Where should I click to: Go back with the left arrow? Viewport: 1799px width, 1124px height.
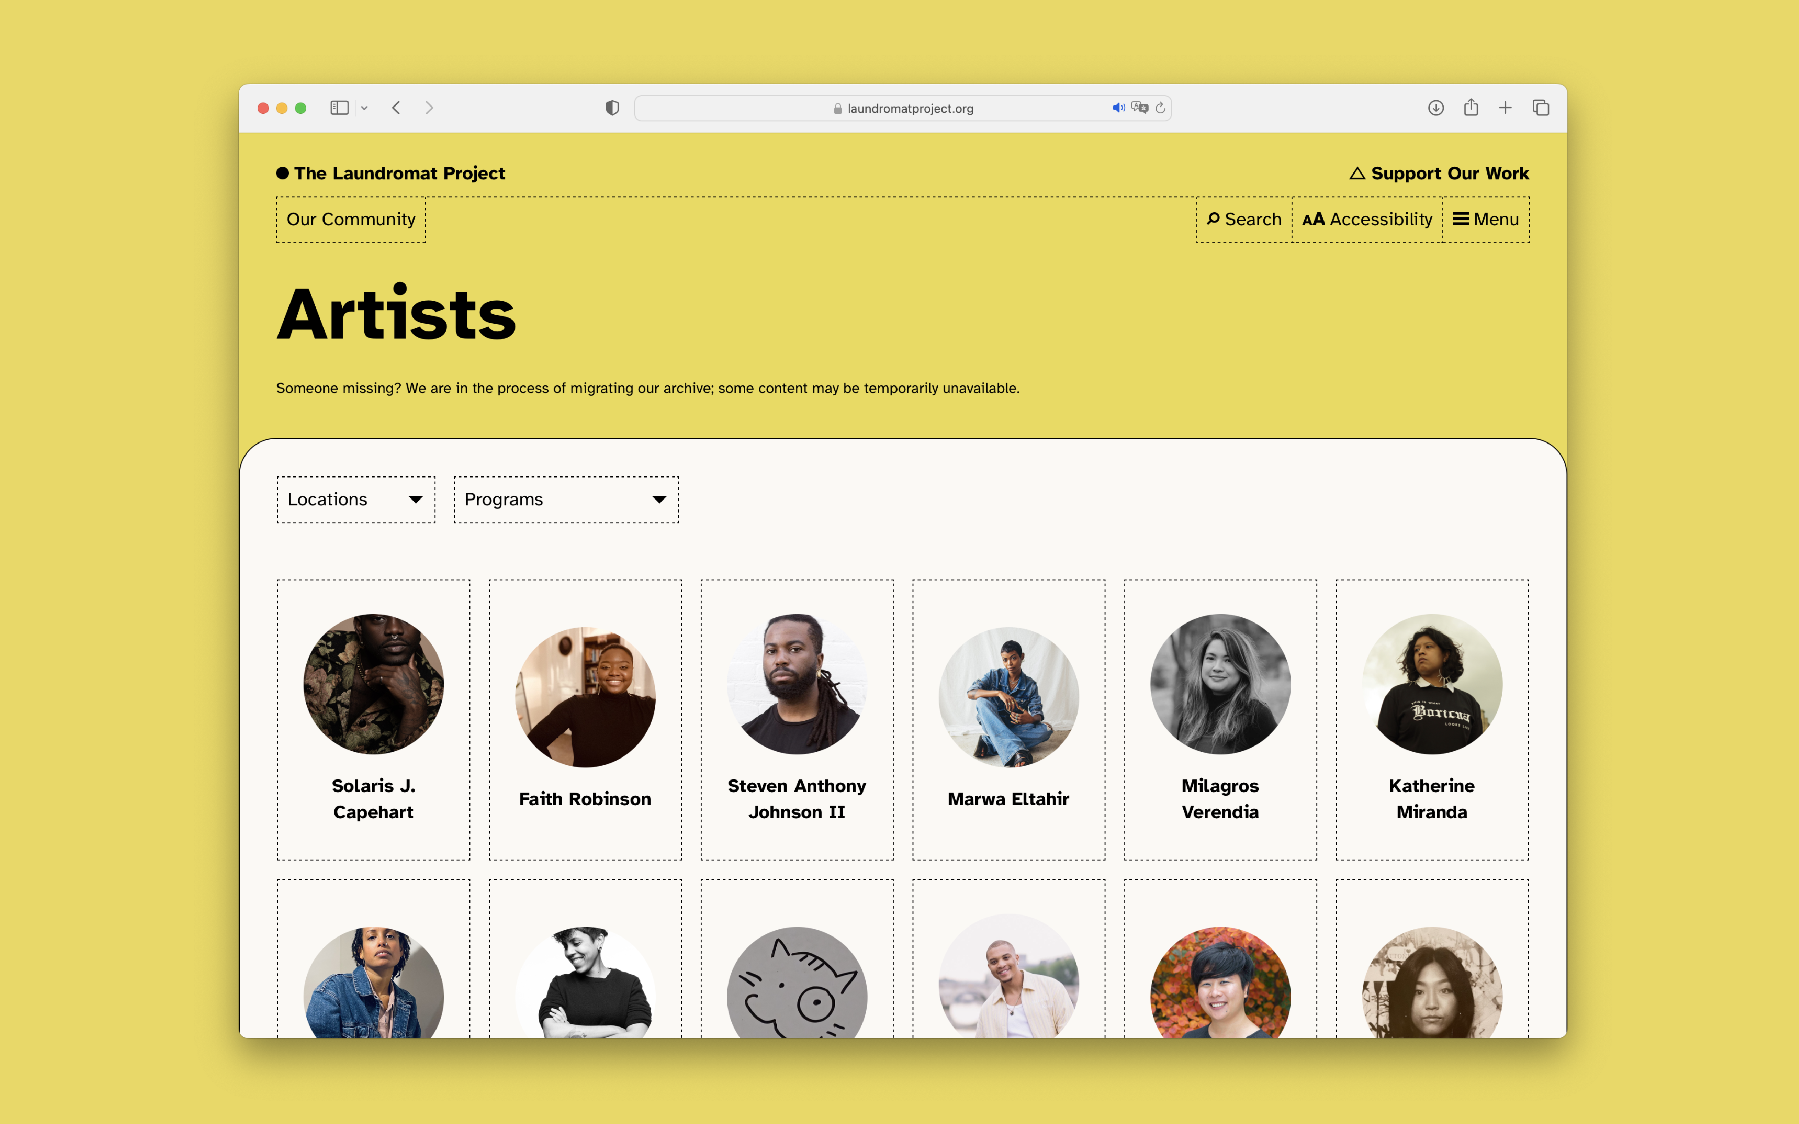[396, 108]
